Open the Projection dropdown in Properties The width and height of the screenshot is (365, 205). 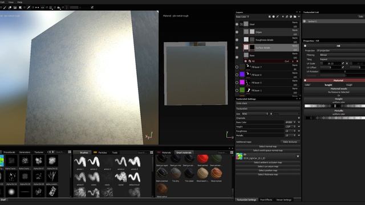[x=340, y=51]
